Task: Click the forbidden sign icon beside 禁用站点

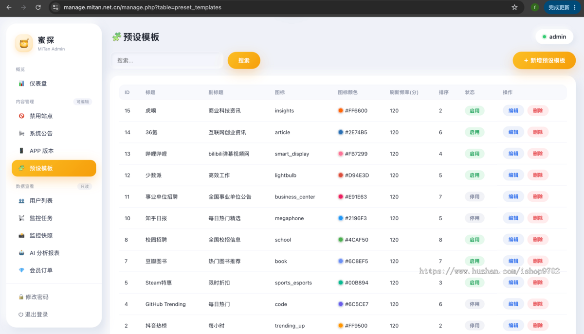Action: tap(21, 116)
